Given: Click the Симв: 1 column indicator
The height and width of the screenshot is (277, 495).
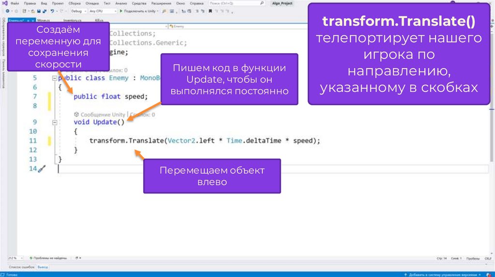Looking at the screenshot, I should point(456,258).
